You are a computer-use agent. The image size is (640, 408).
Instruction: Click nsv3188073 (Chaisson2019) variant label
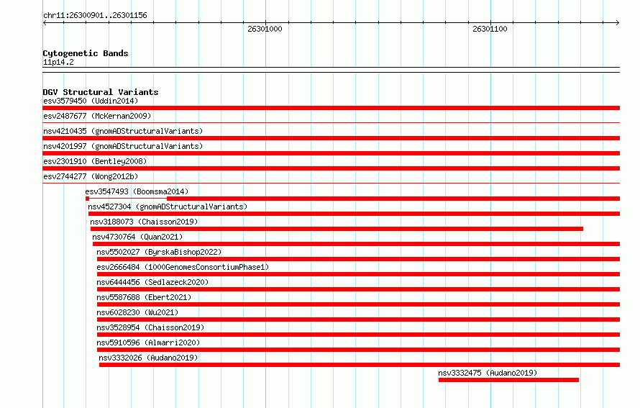click(144, 222)
